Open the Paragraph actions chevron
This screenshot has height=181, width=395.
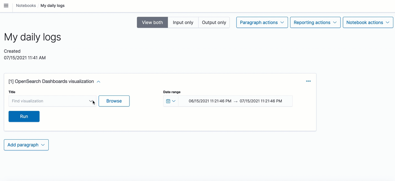pos(282,22)
